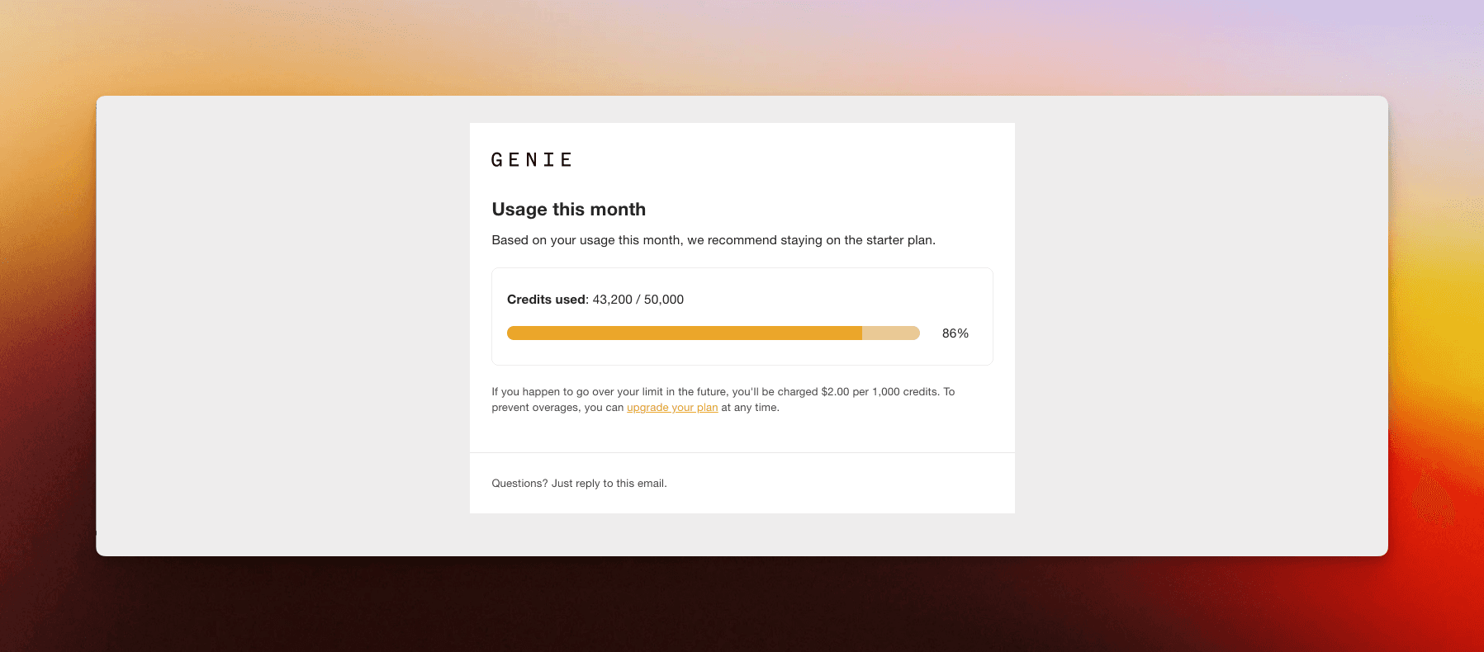
Task: Click the $2.00 per 1,000 credits text
Action: 879,392
